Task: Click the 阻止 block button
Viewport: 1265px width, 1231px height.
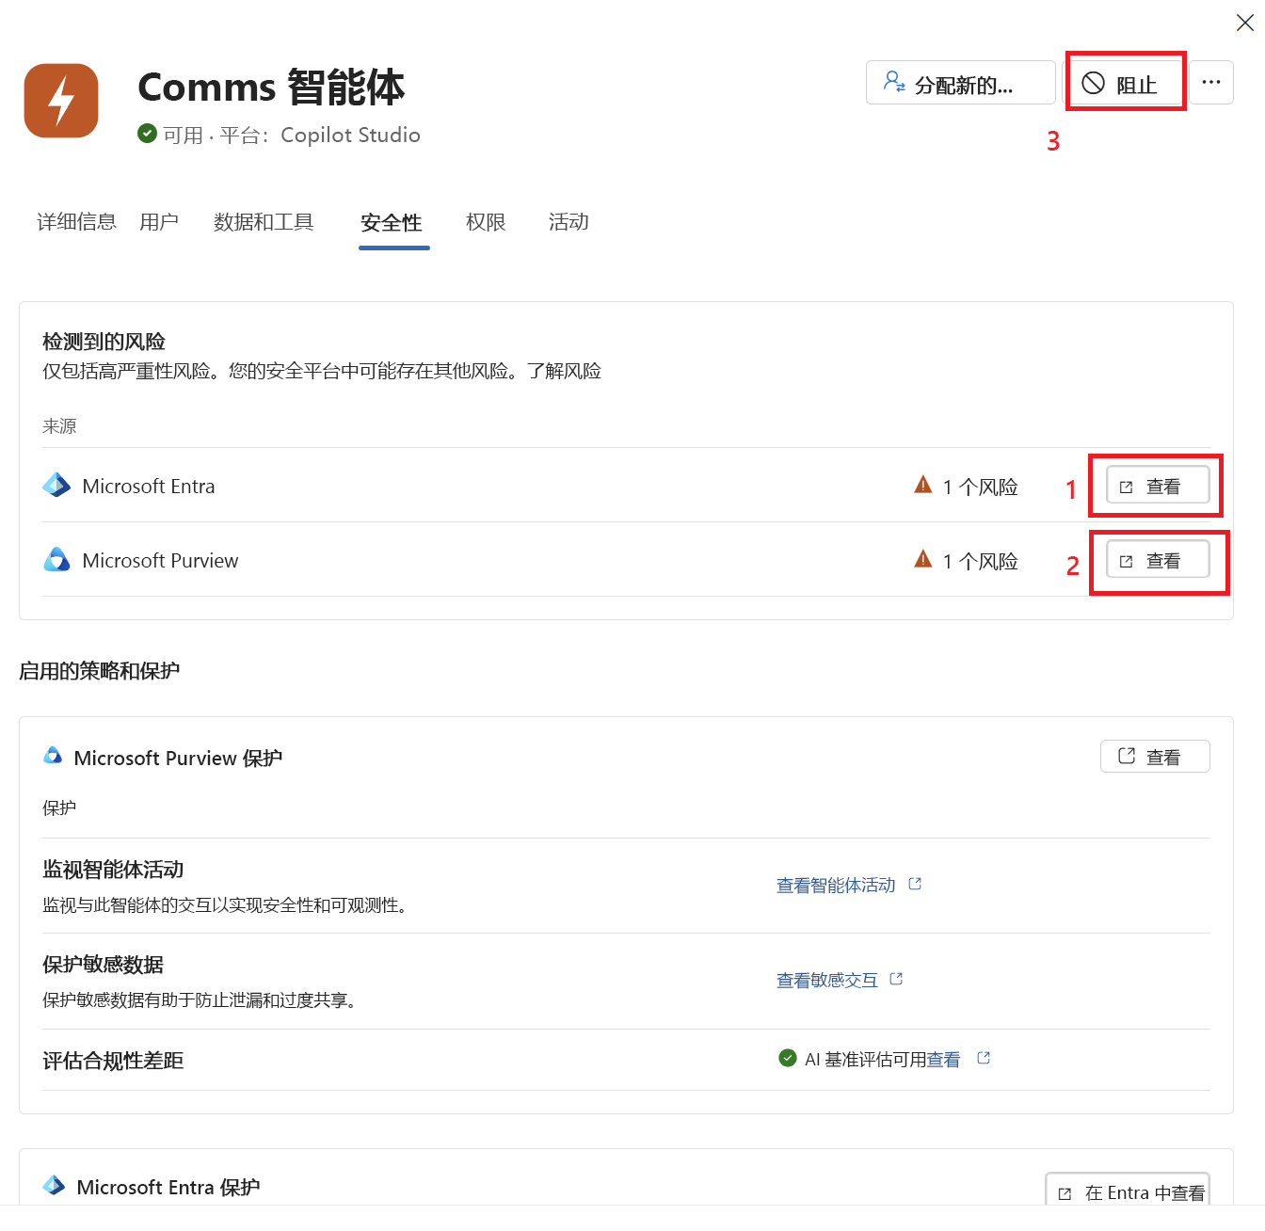Action: tap(1124, 84)
